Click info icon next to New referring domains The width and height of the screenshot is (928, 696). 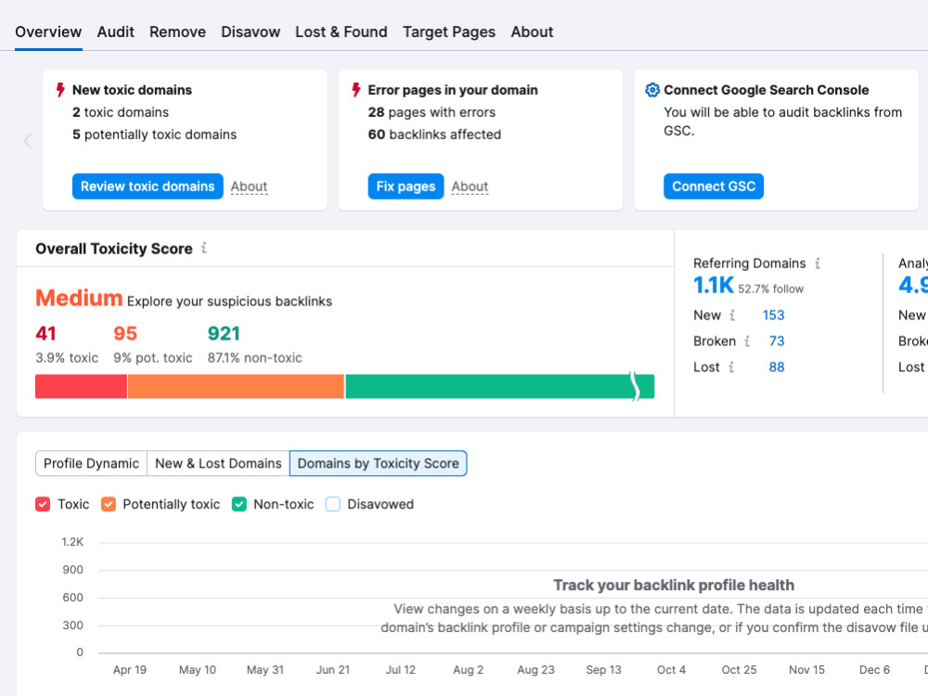pos(732,315)
